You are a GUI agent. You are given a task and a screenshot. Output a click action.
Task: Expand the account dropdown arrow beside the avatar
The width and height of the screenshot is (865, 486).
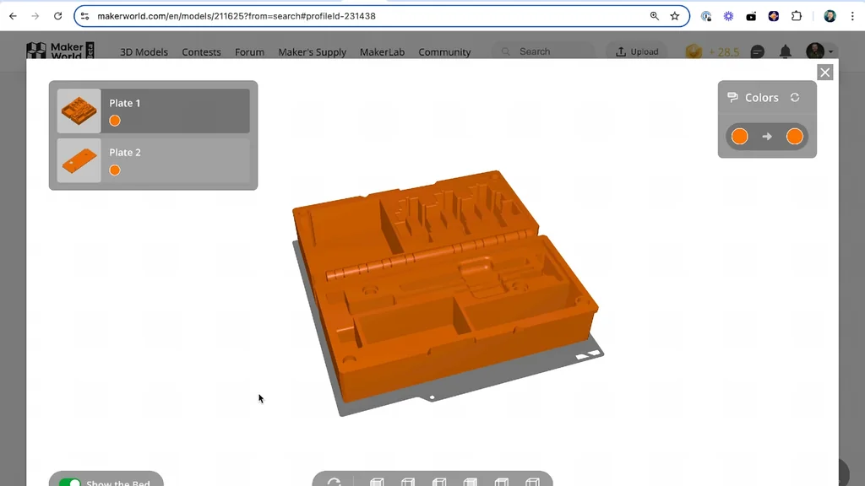tap(831, 51)
